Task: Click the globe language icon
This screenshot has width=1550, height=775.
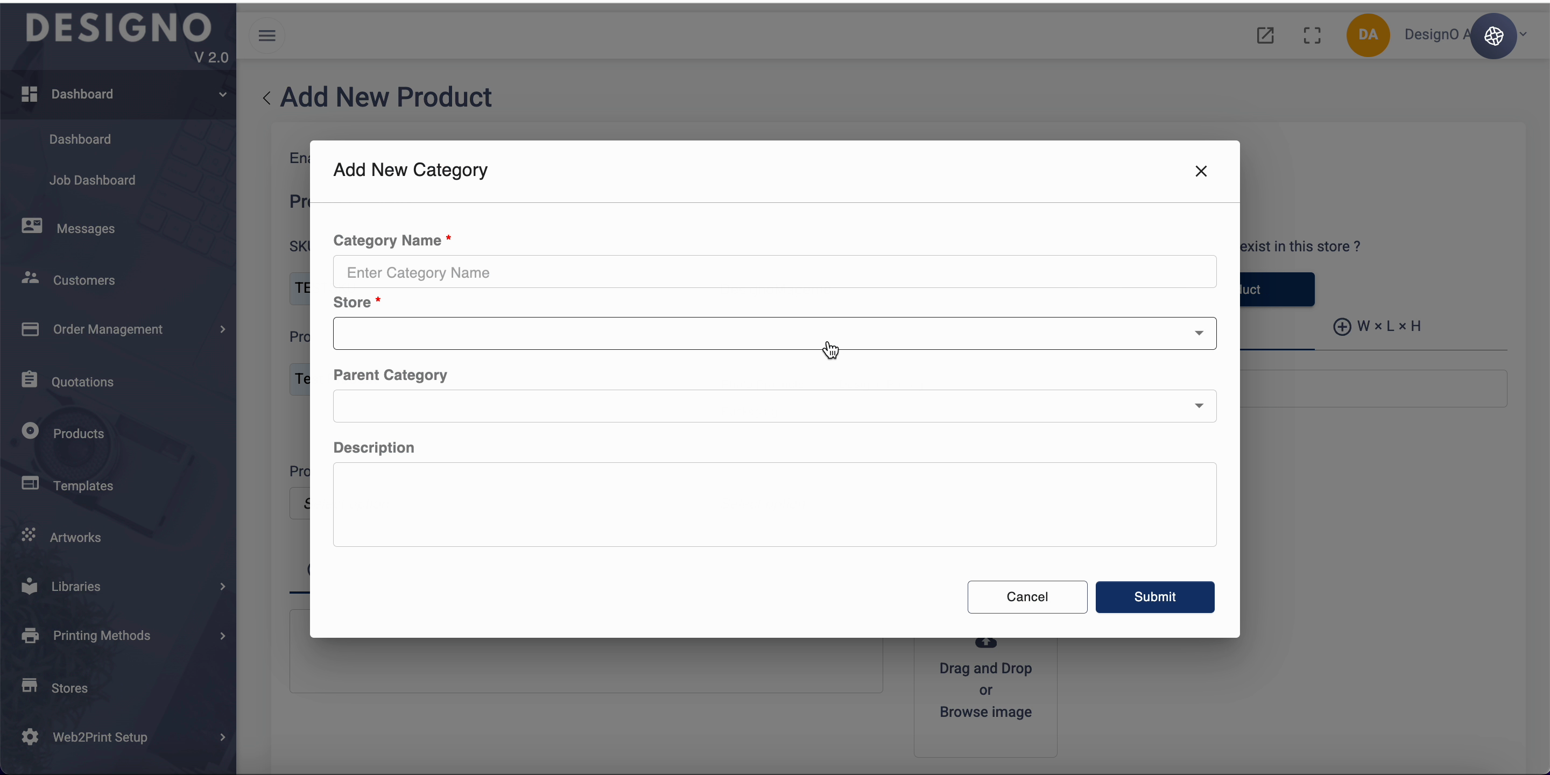Action: [1493, 36]
